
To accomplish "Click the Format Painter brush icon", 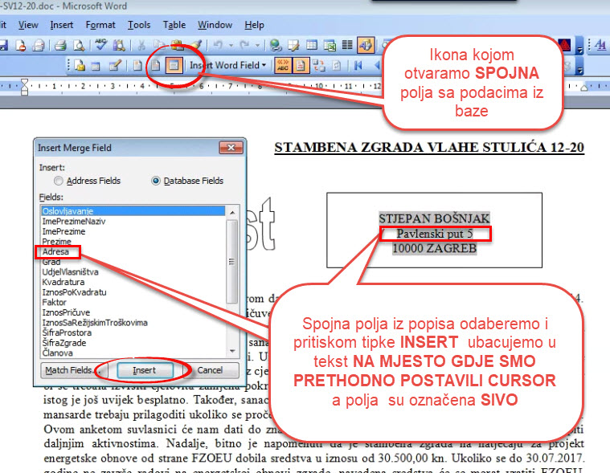I will click(x=196, y=45).
